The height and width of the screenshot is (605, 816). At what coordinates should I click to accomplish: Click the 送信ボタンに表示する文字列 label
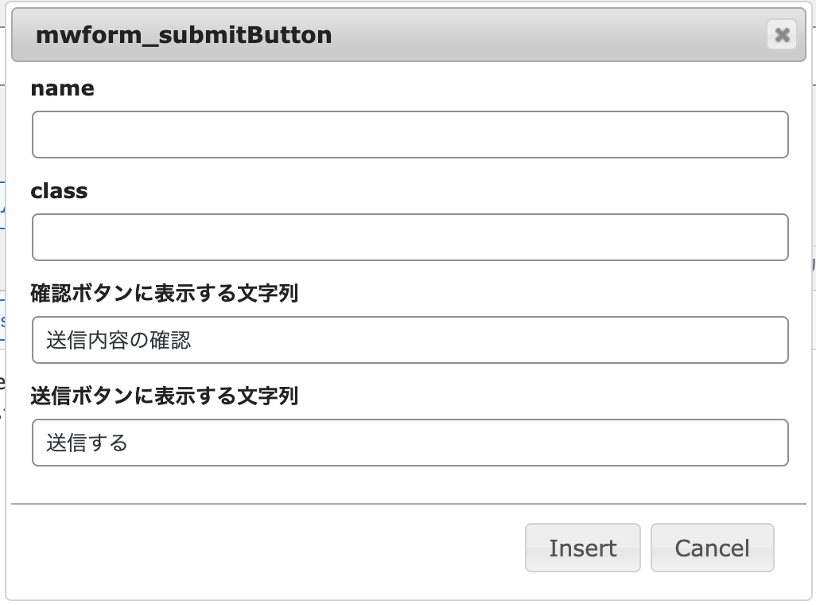(x=165, y=396)
